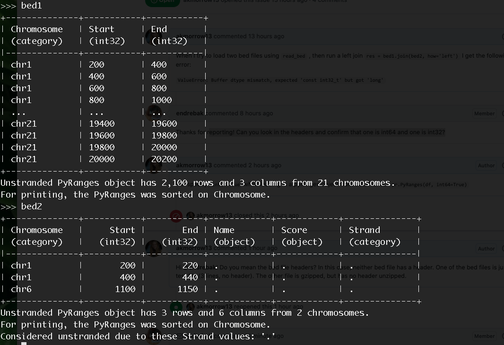Click Member badge on endrebak's 8 hours ago comment

coord(485,113)
